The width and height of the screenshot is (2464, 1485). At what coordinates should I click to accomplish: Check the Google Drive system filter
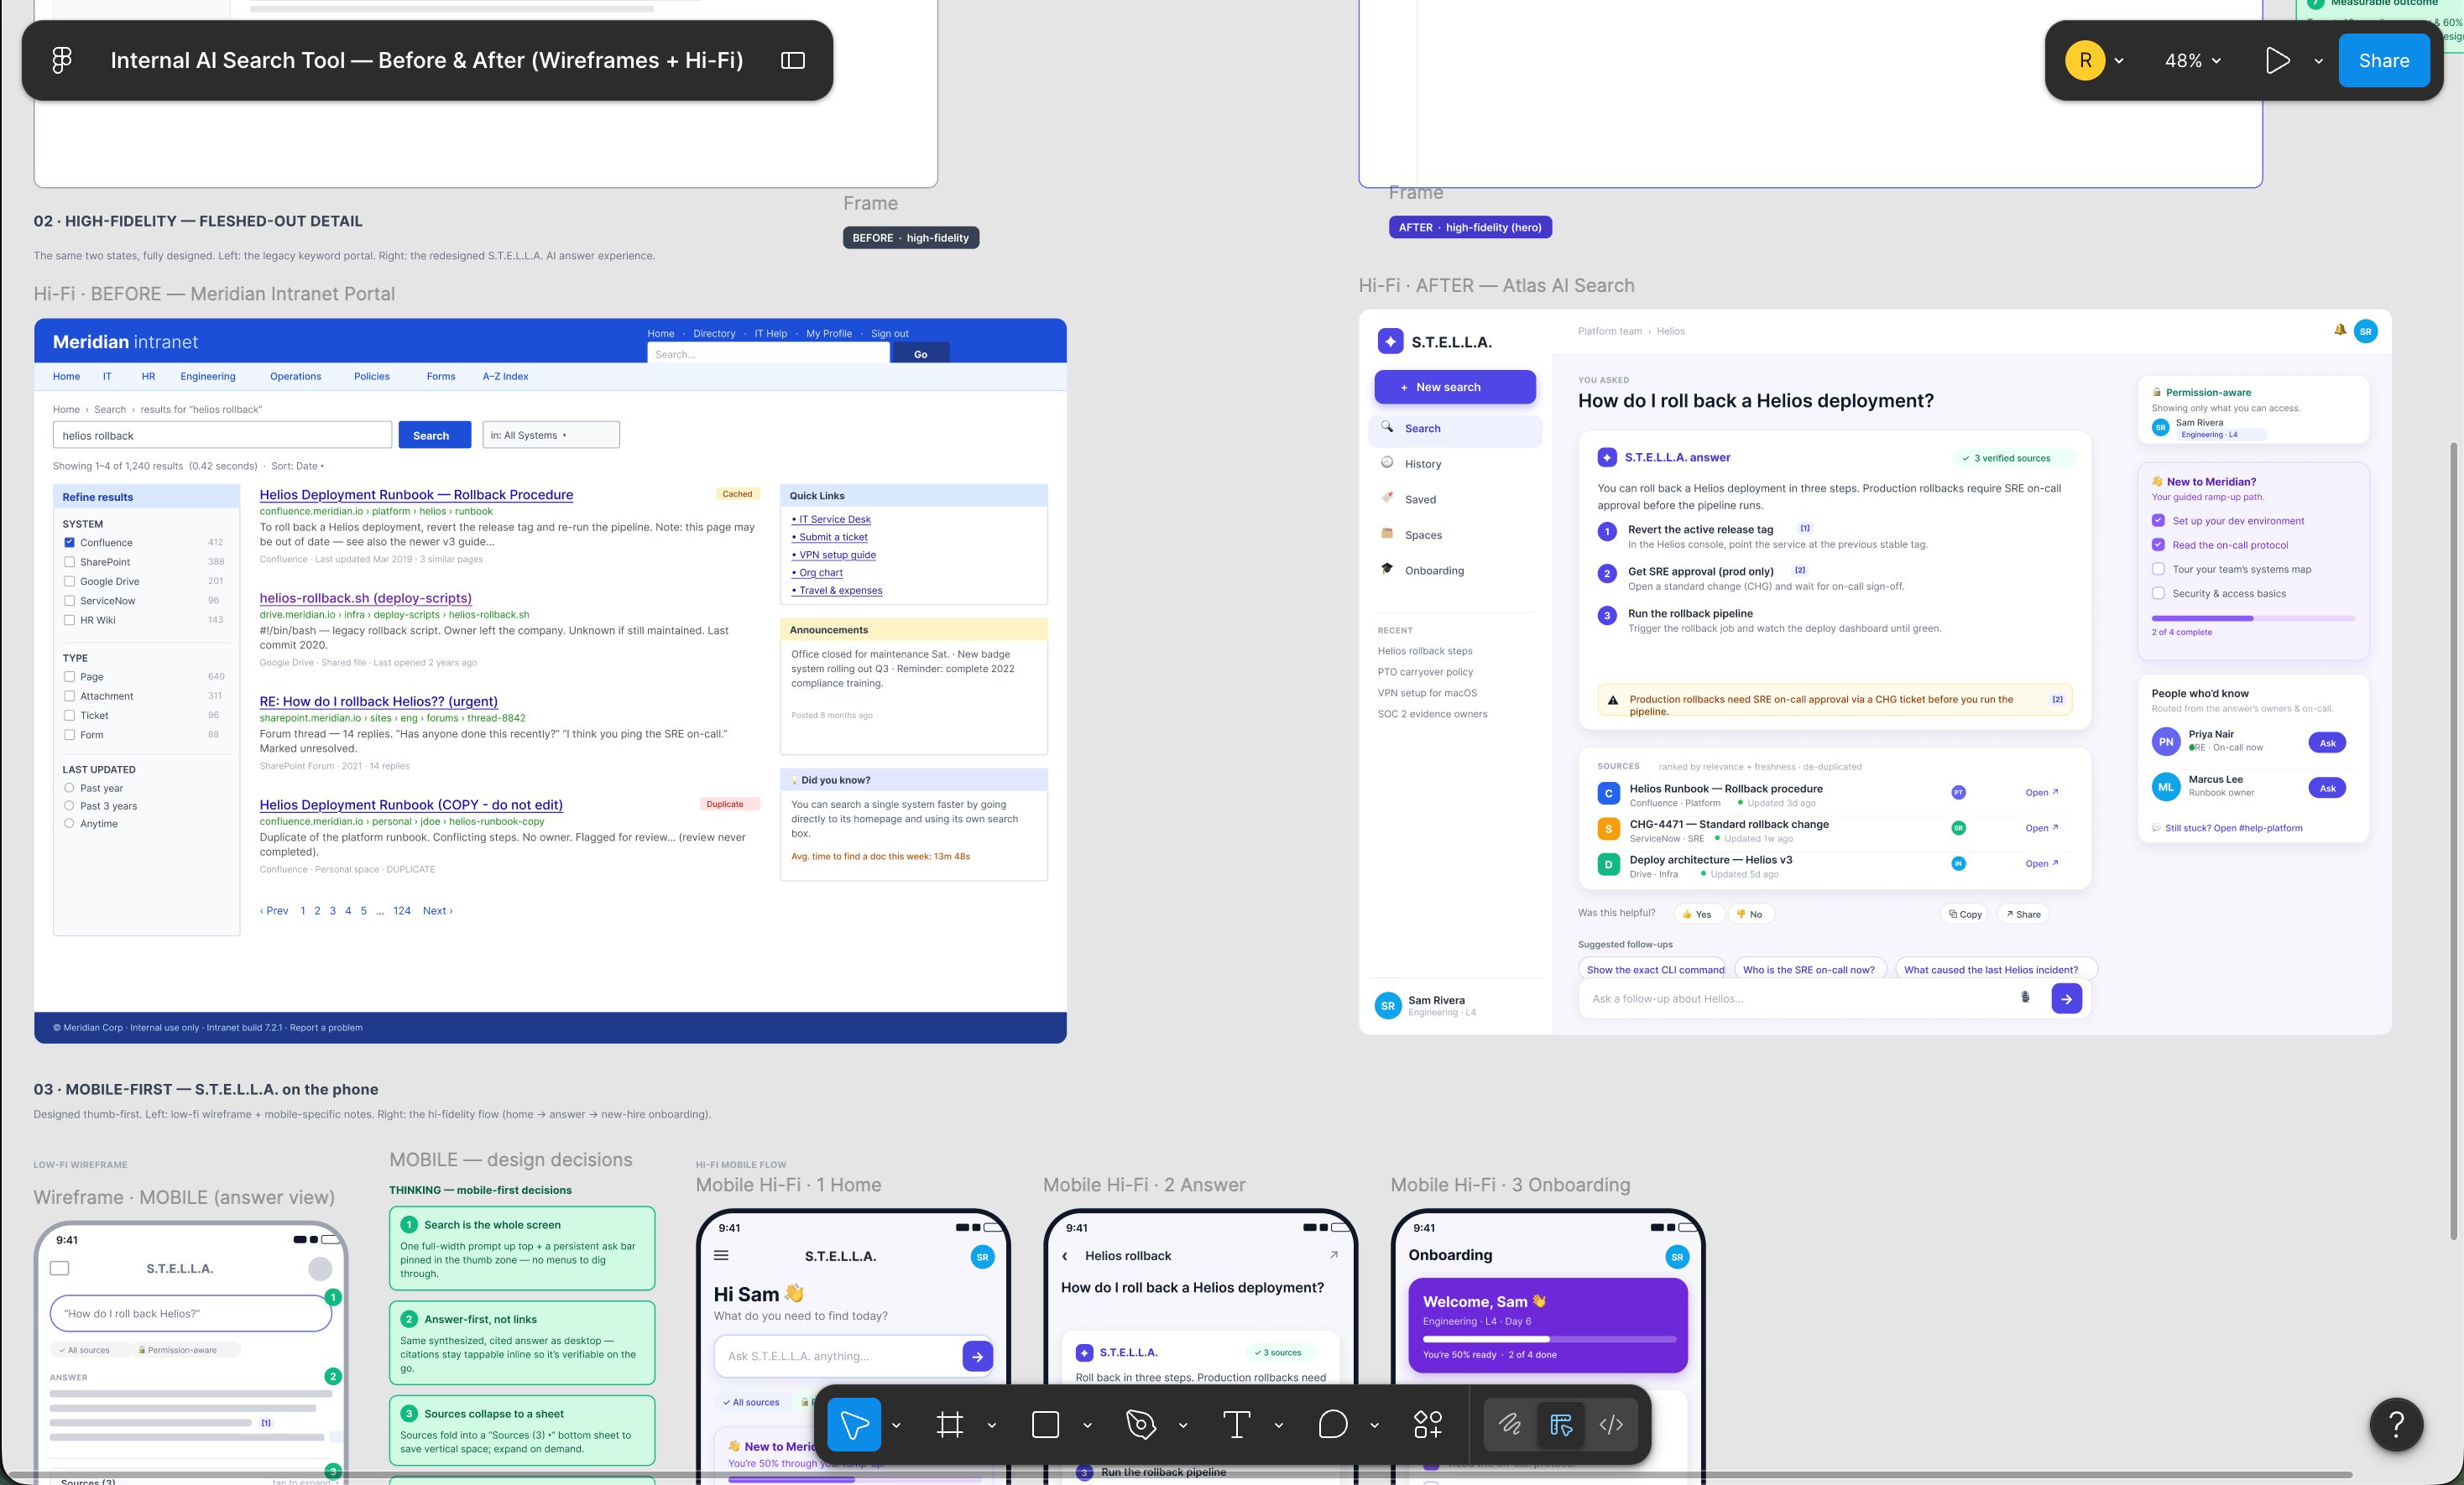pos(69,581)
